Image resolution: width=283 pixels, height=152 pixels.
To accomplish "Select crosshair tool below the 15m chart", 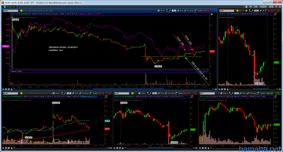I will point(219,89).
